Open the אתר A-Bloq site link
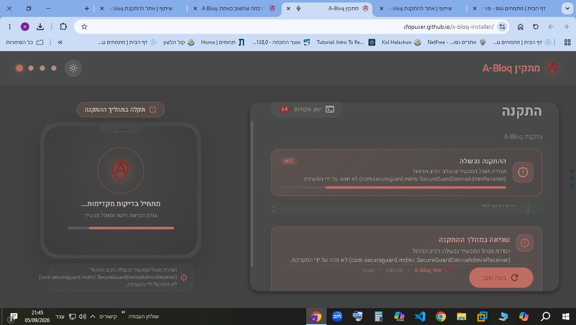This screenshot has height=325, width=576. [x=432, y=270]
